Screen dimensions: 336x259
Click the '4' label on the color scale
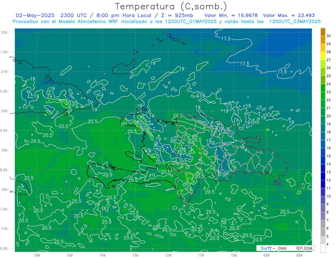click(x=328, y=244)
